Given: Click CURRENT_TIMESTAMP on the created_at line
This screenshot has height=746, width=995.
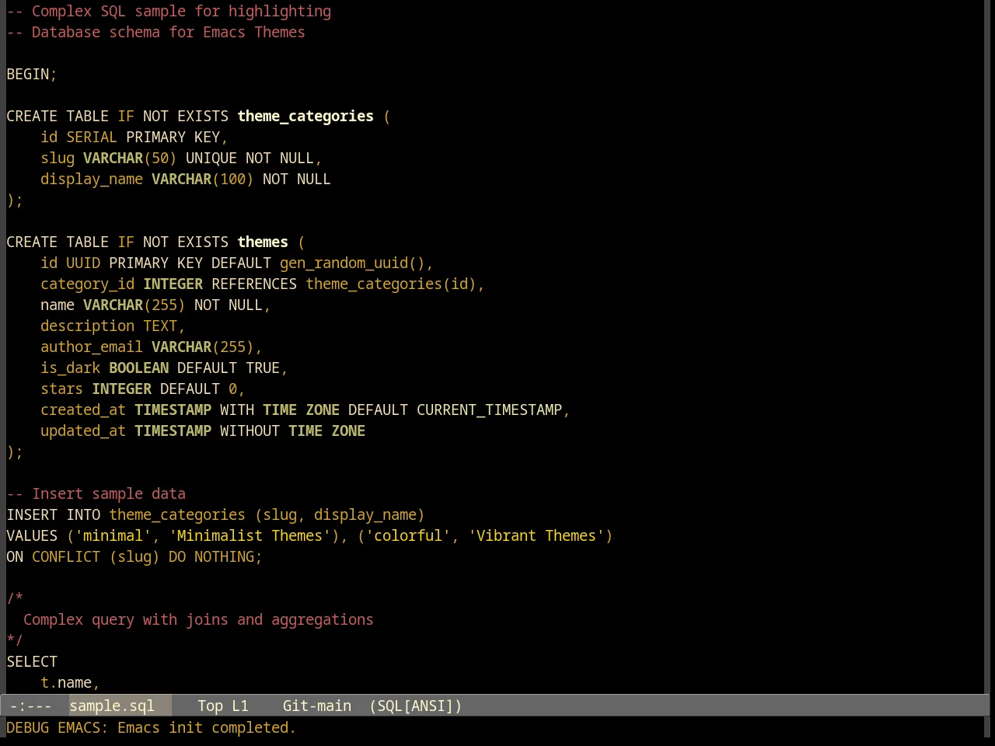Looking at the screenshot, I should coord(489,410).
